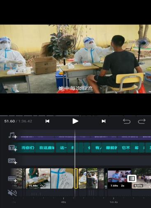Select the 眼前 subtitle segment
Screen dimensions: 151x208
point(110,148)
